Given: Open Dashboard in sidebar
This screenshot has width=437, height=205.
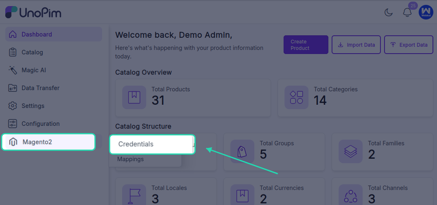Looking at the screenshot, I should [x=54, y=34].
